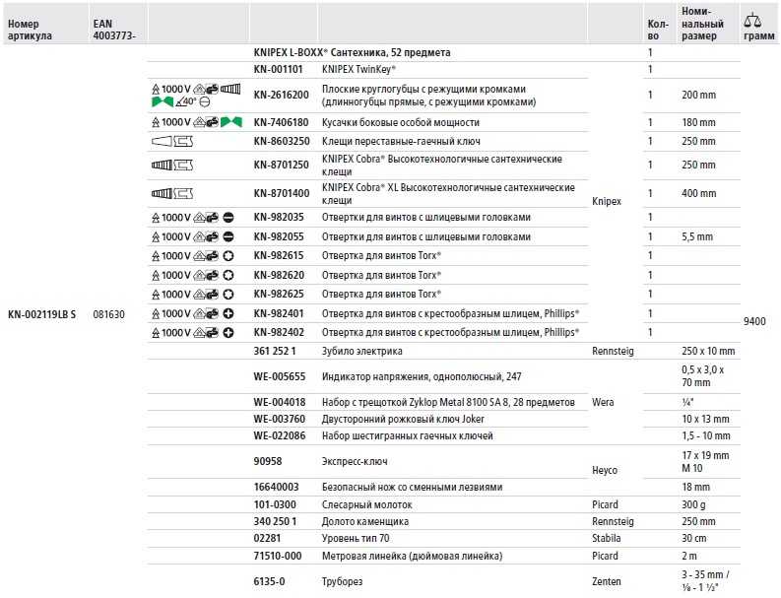The height and width of the screenshot is (598, 781).
Task: Click the 300 g size value
Action: point(693,504)
